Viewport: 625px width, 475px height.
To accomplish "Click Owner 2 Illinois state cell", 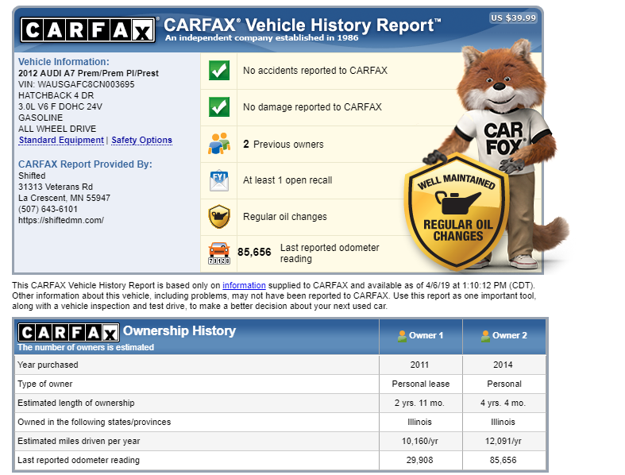I will (x=503, y=422).
